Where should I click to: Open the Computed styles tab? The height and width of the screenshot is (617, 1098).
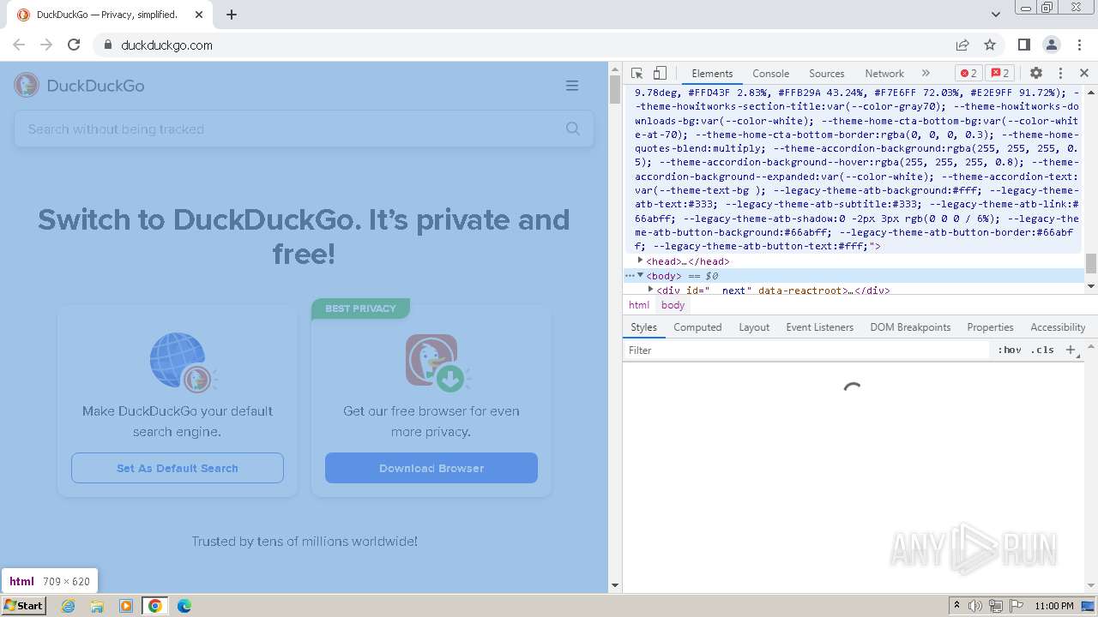[x=697, y=327]
